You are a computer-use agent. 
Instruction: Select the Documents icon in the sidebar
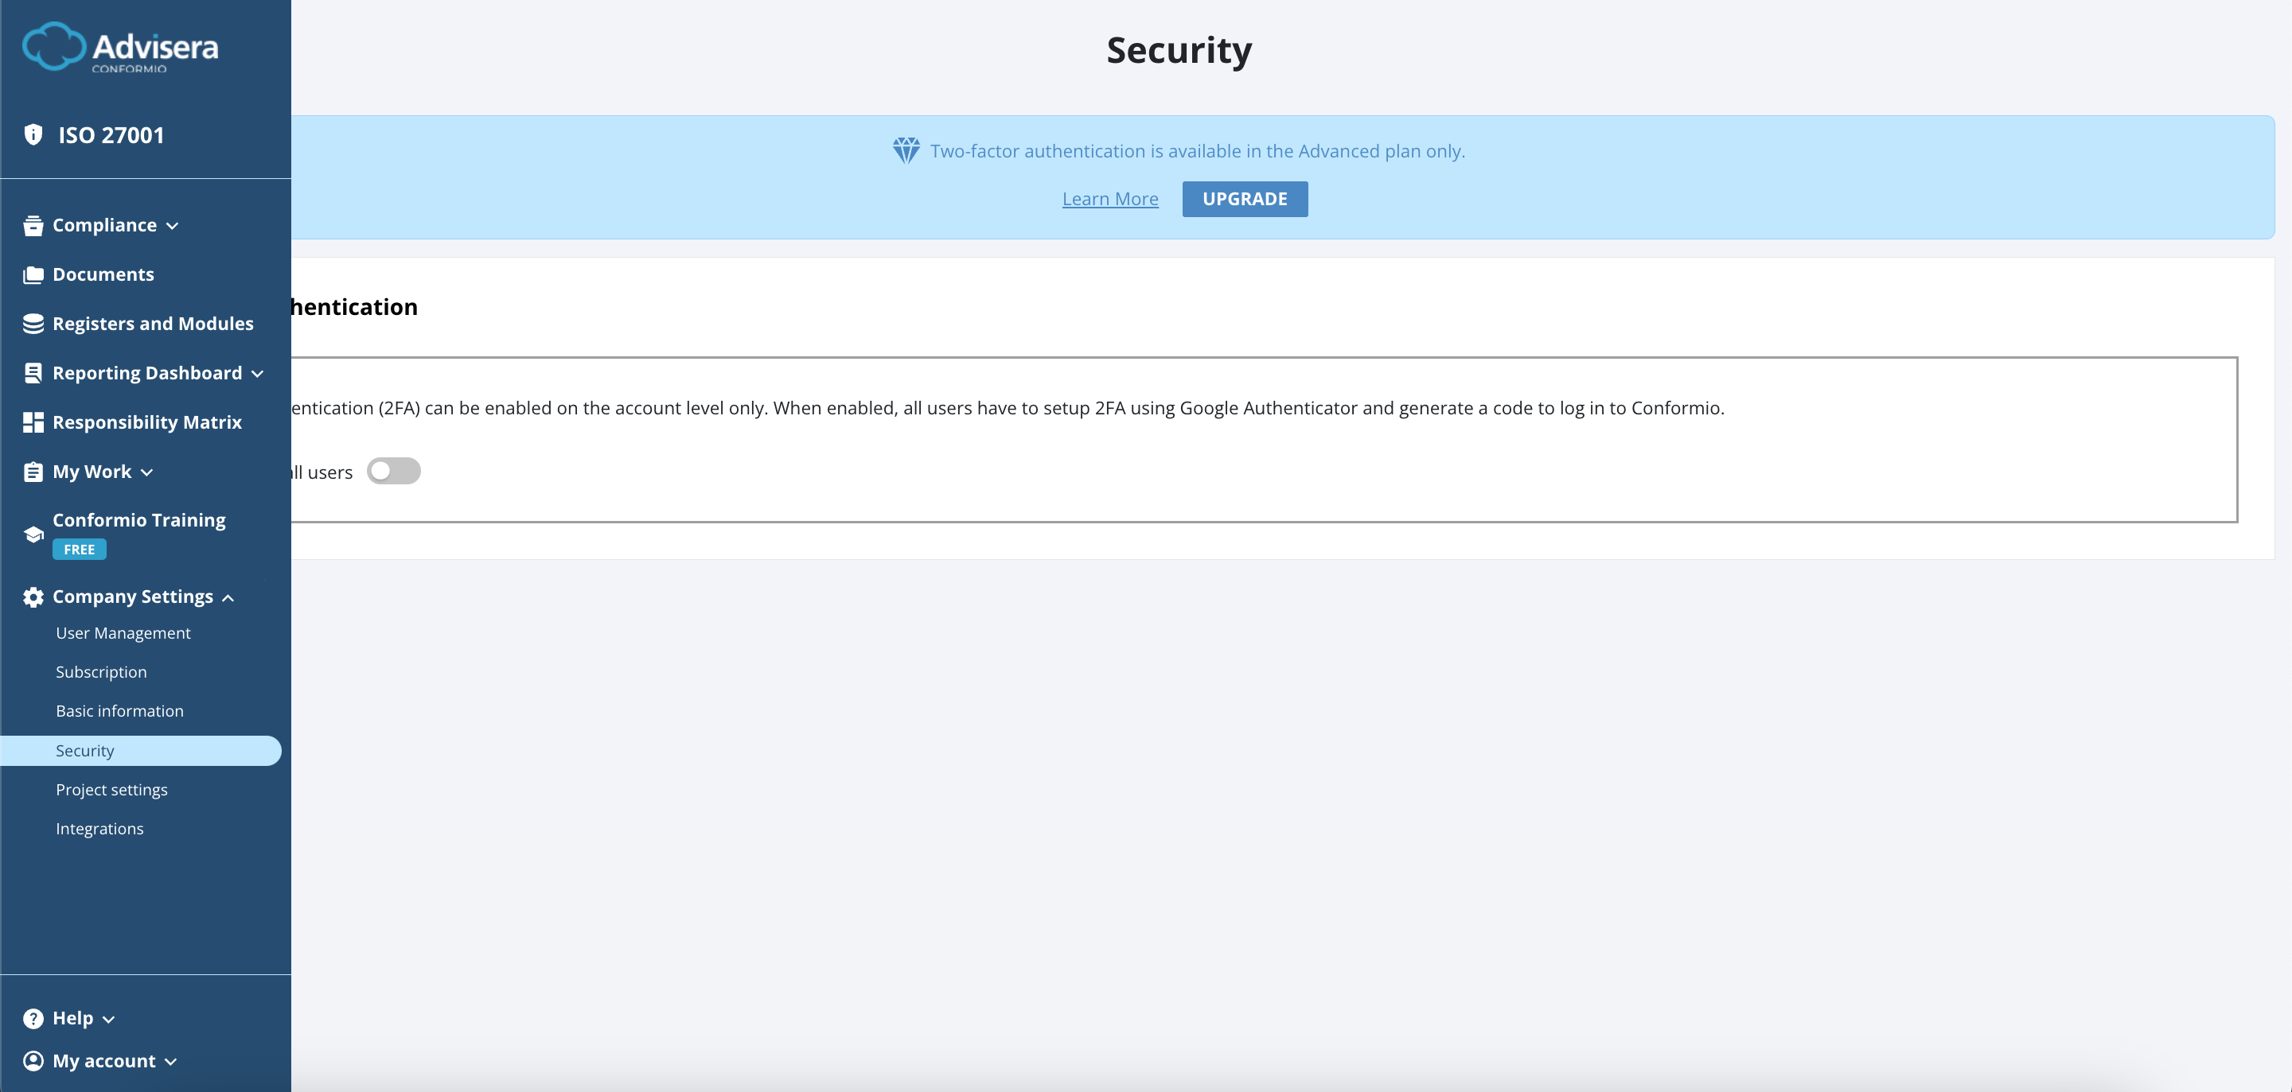[33, 274]
